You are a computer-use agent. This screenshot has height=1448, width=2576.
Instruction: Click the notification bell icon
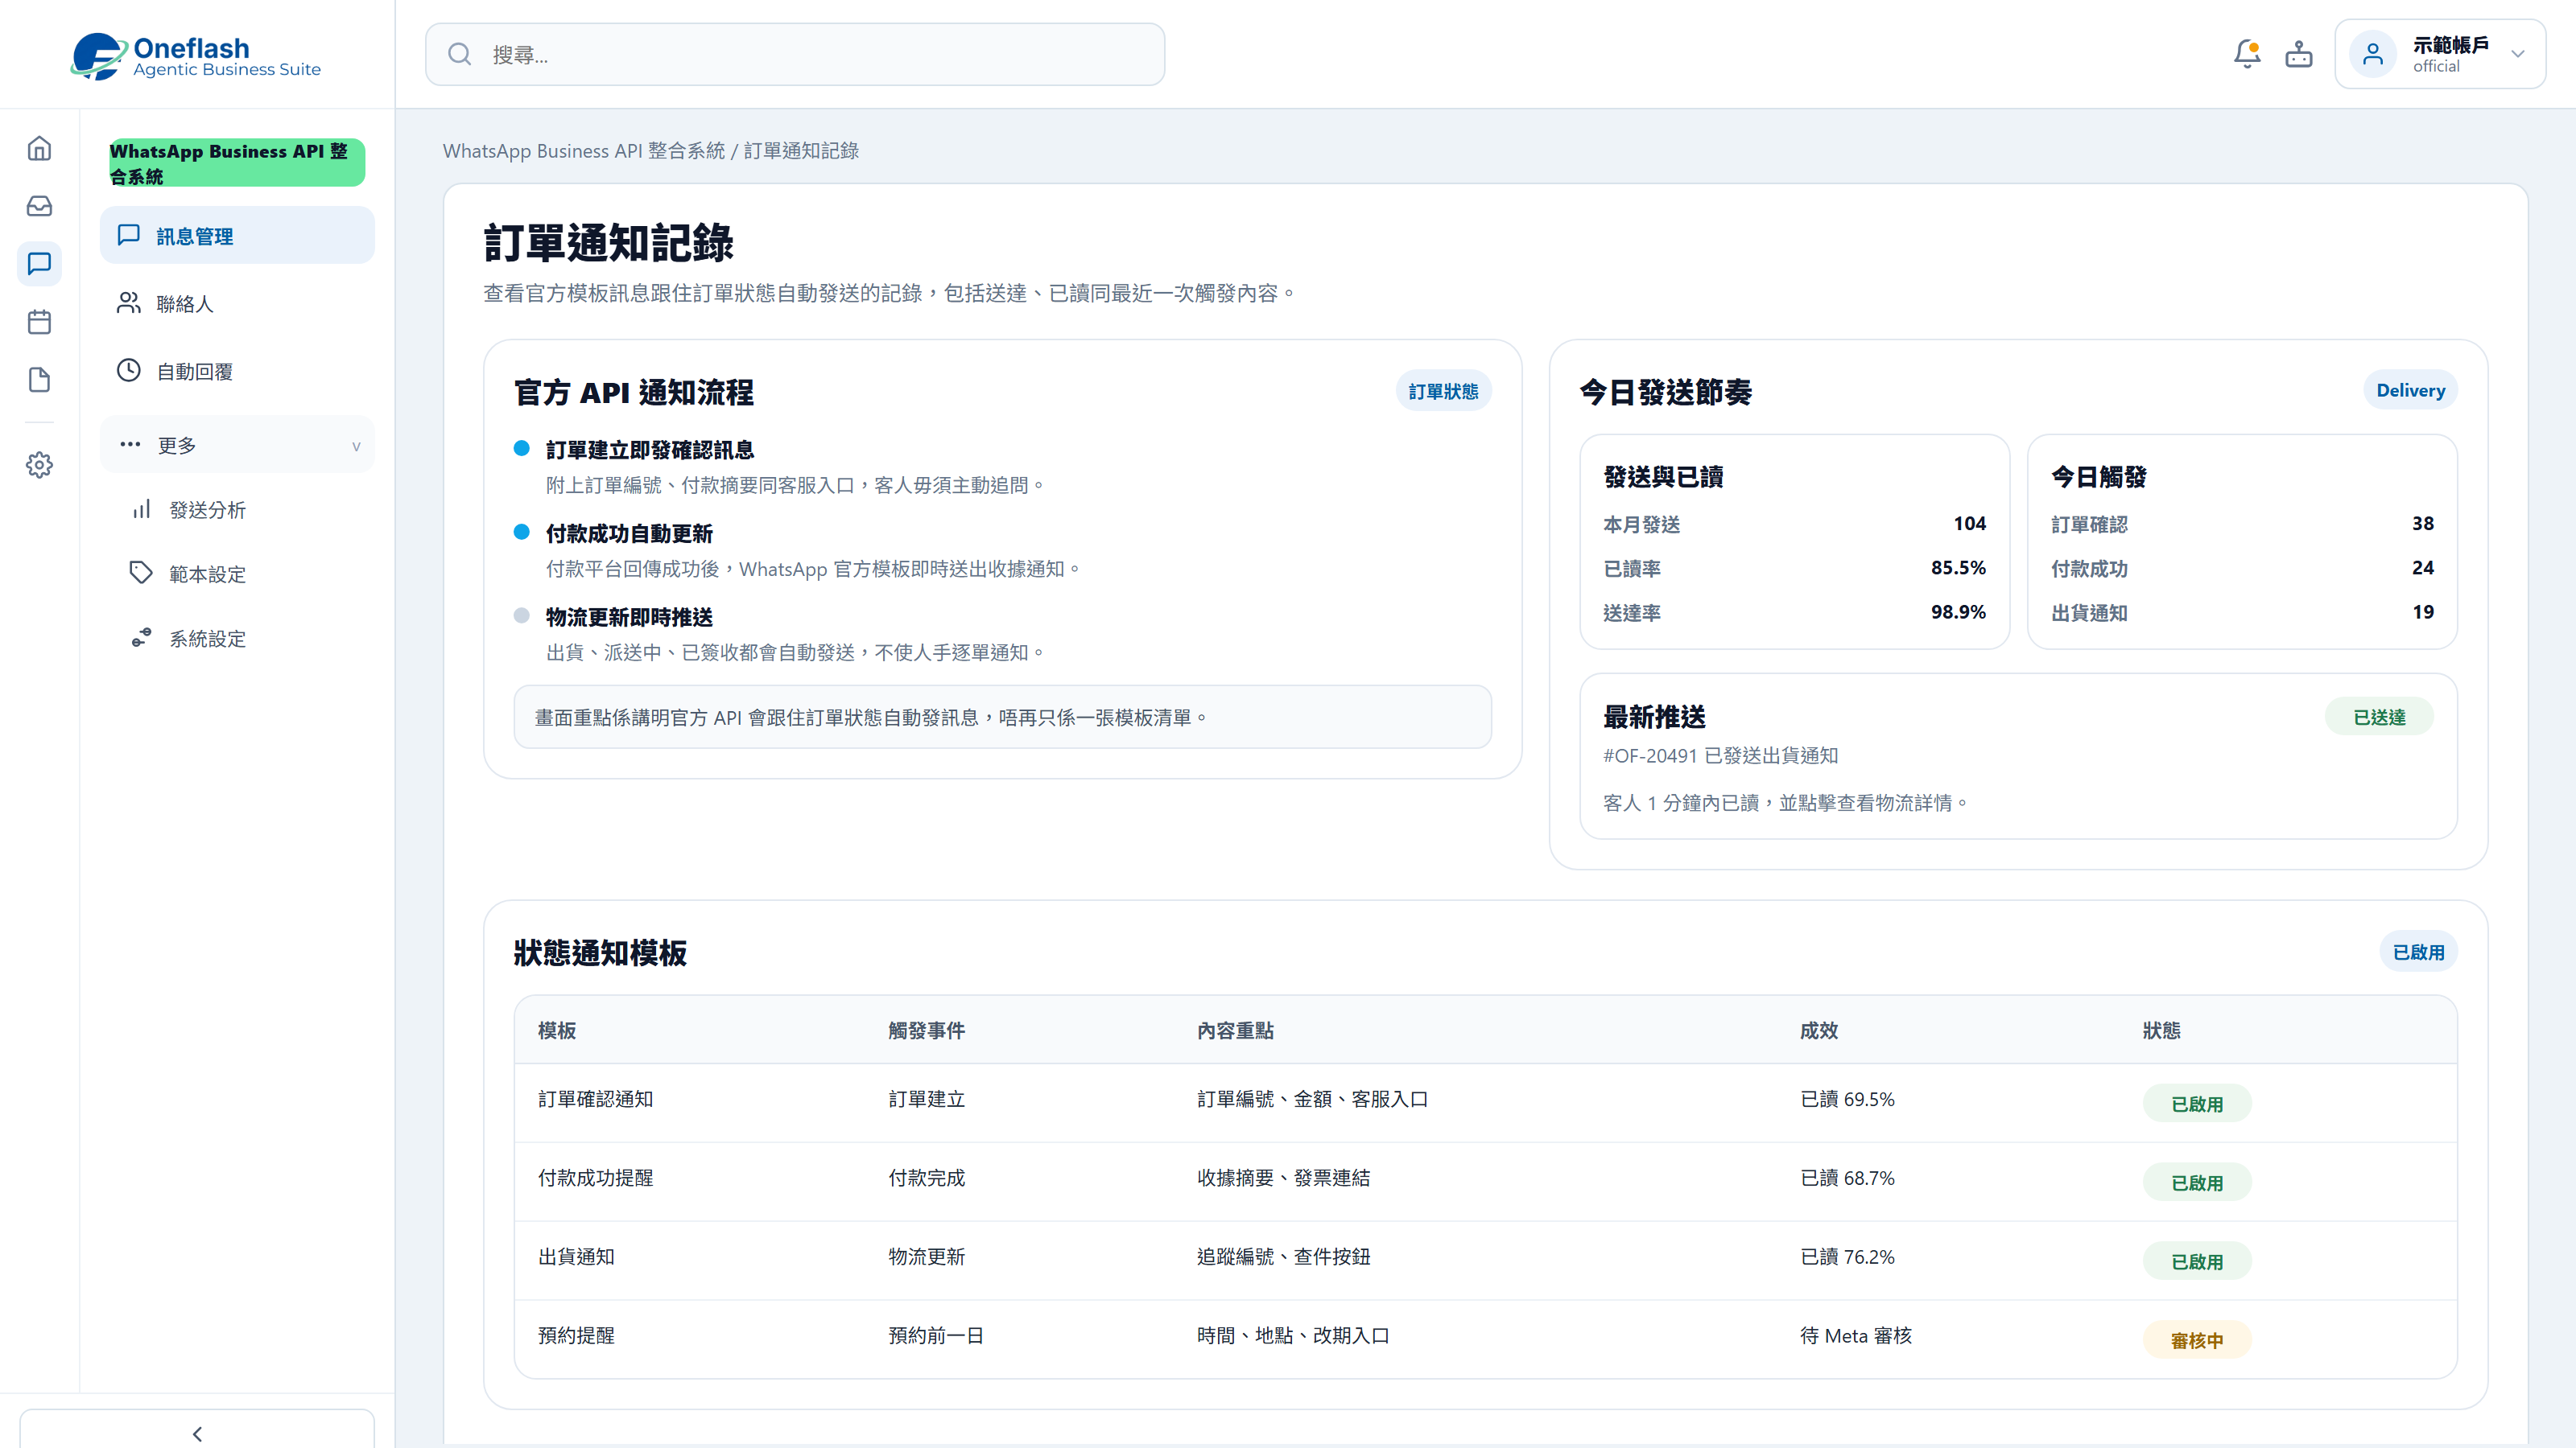click(2247, 54)
